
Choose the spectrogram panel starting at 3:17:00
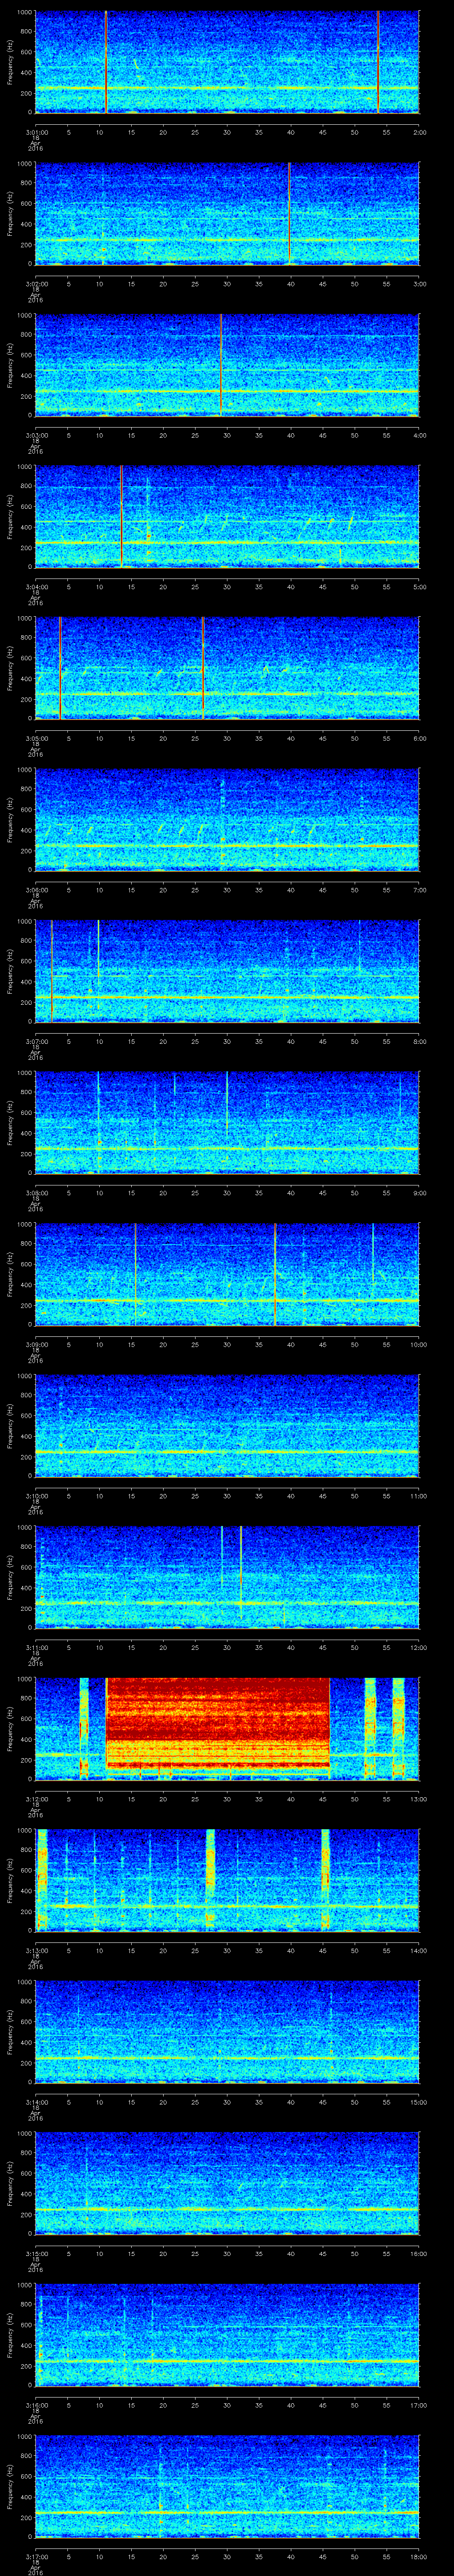(227, 2486)
